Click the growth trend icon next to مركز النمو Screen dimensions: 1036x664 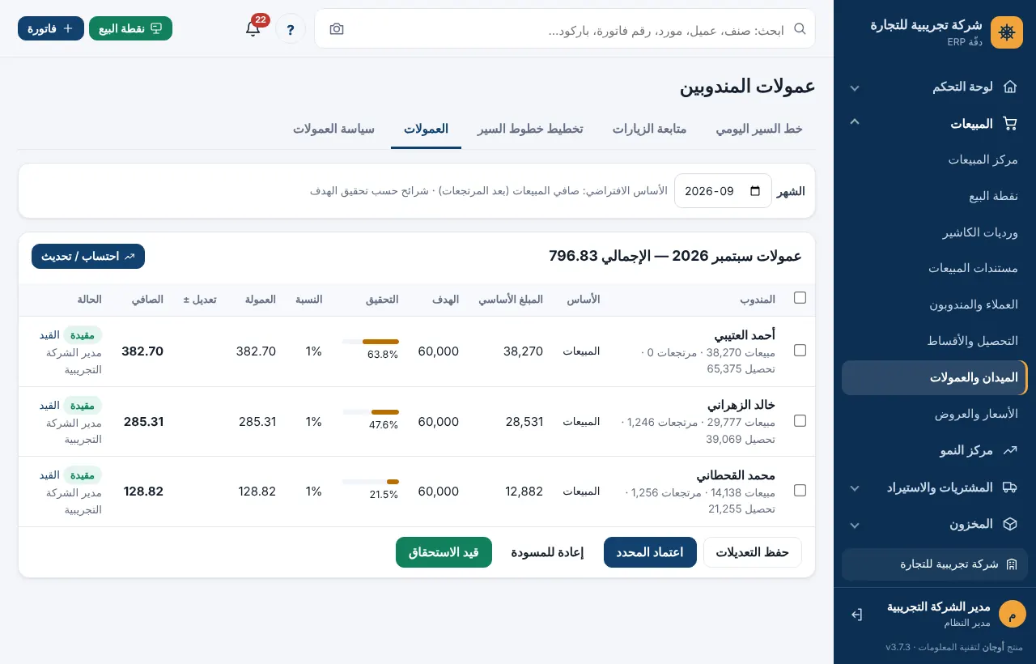(1010, 450)
